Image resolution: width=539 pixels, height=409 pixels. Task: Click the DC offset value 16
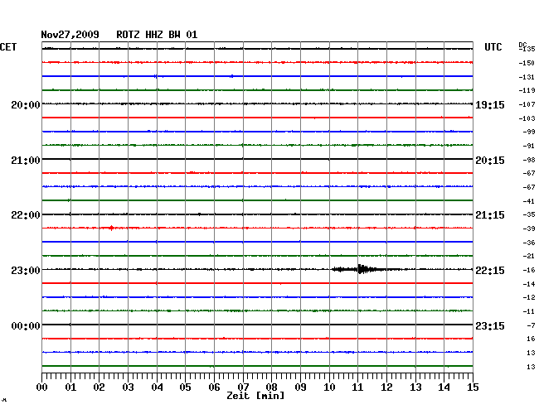coord(531,339)
